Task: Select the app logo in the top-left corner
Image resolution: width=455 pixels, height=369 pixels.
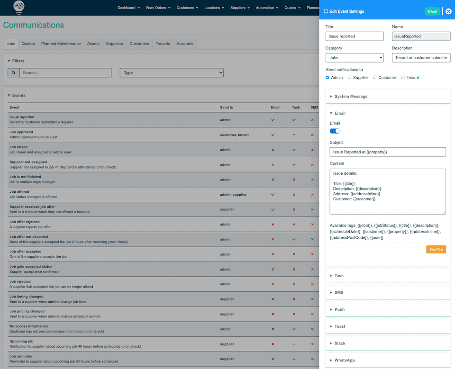Action: coord(18,8)
